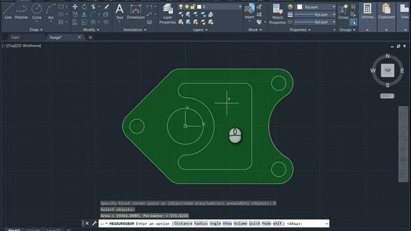This screenshot has width=411, height=231.
Task: Toggle the layer freeze sun icon
Action: pyautogui.click(x=187, y=6)
